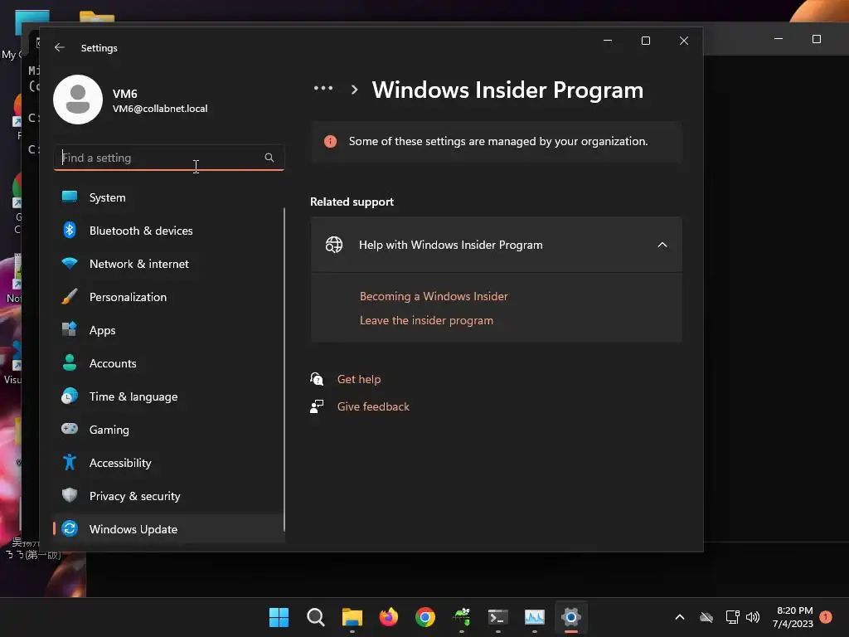
Task: Open Becoming a Windows Insider link
Action: (x=434, y=296)
